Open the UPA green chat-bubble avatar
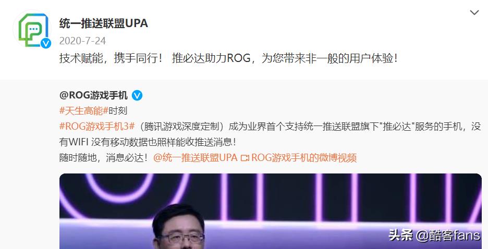 click(x=32, y=29)
